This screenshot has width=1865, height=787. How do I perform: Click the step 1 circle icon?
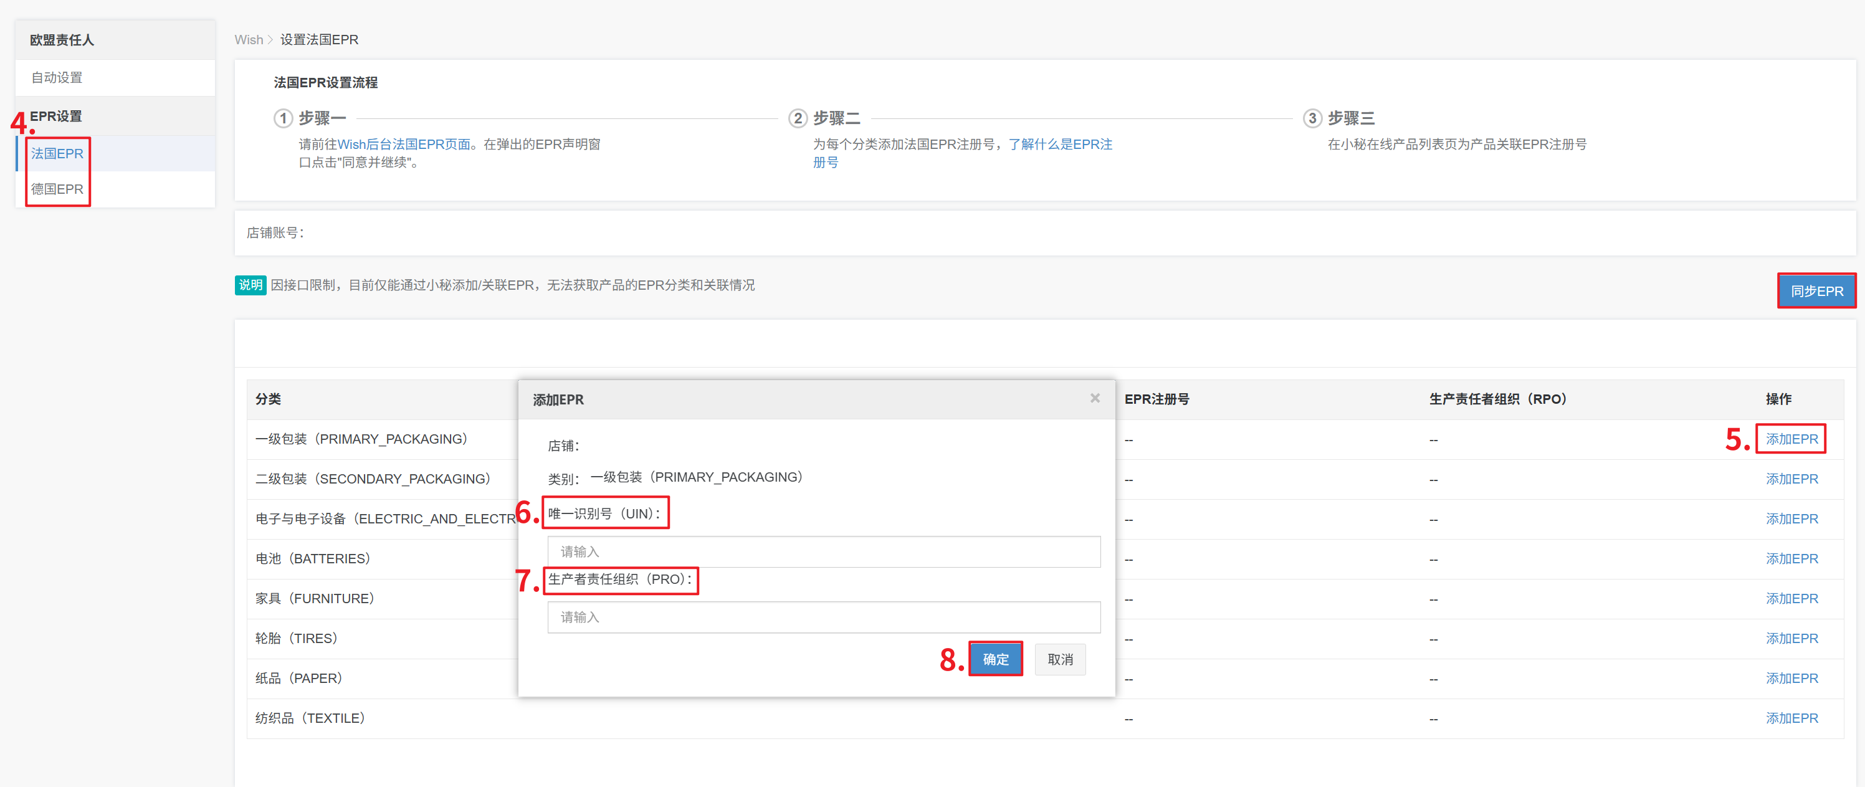click(283, 118)
